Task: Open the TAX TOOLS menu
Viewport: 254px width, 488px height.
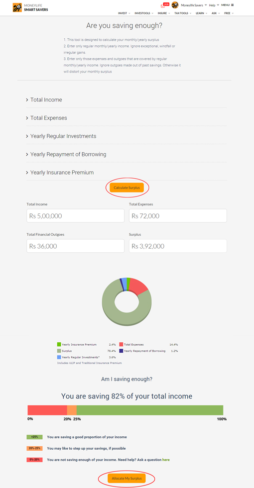Action: click(182, 13)
